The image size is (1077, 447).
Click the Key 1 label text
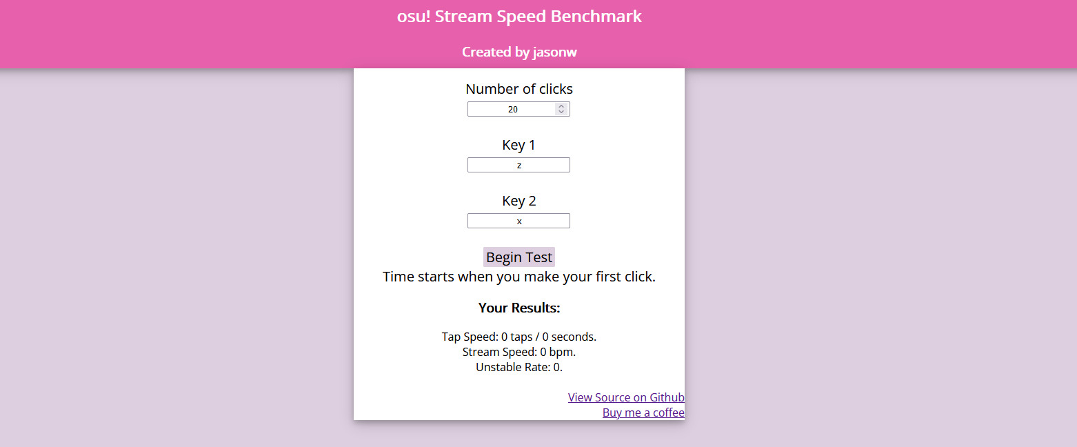tap(519, 145)
